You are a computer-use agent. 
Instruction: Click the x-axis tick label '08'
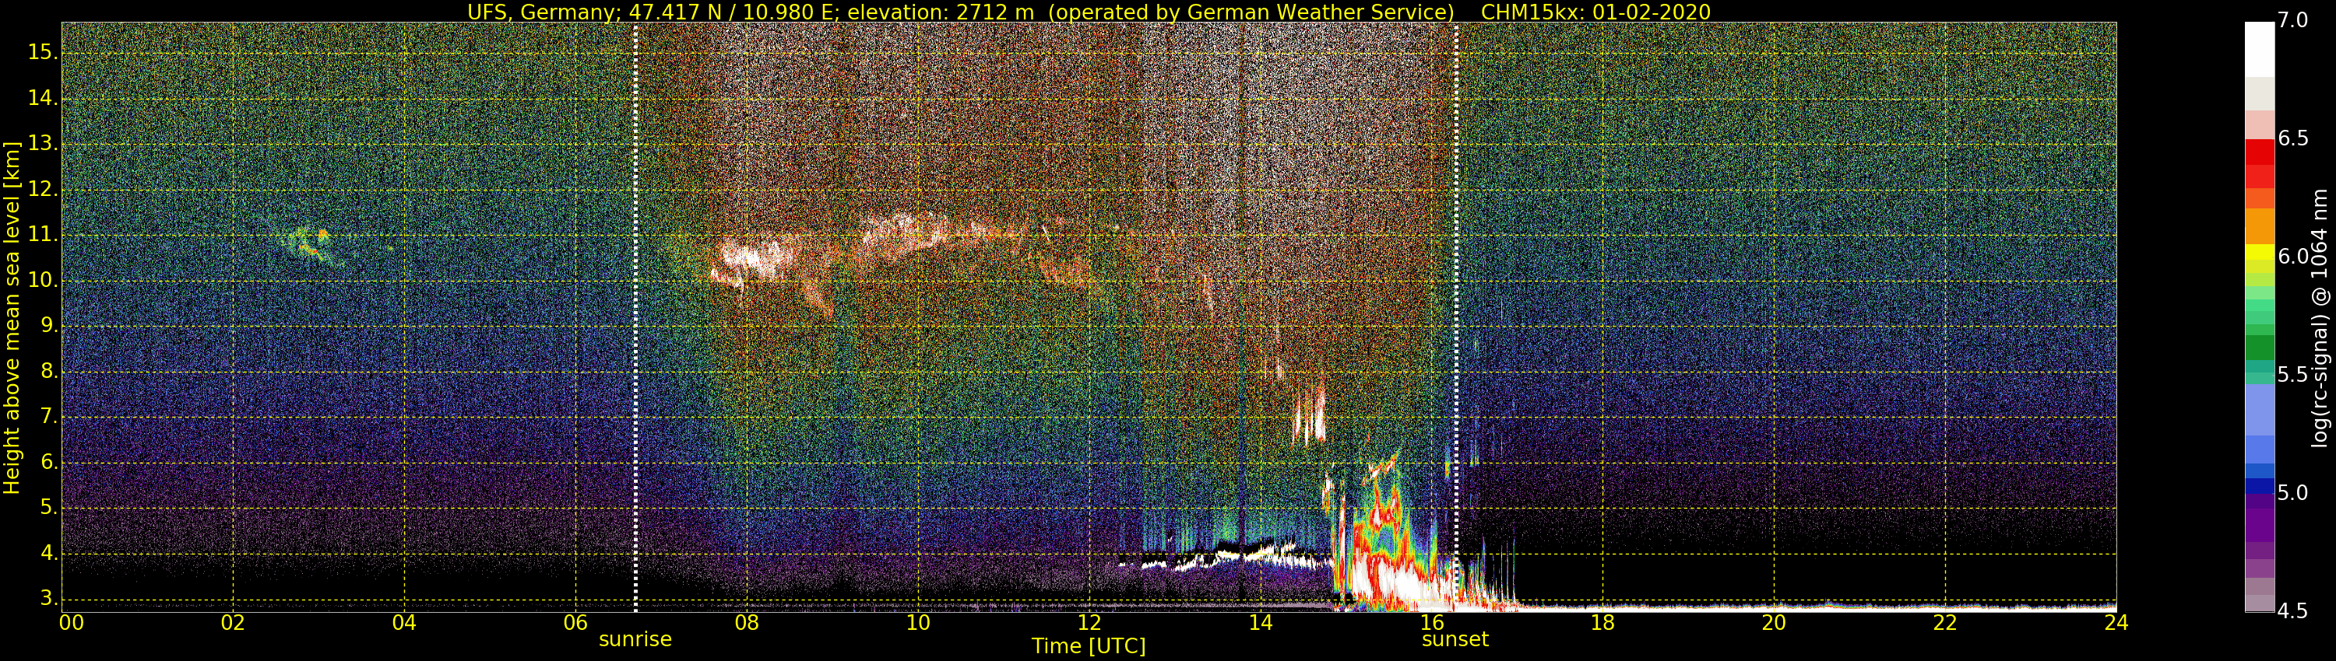[746, 623]
